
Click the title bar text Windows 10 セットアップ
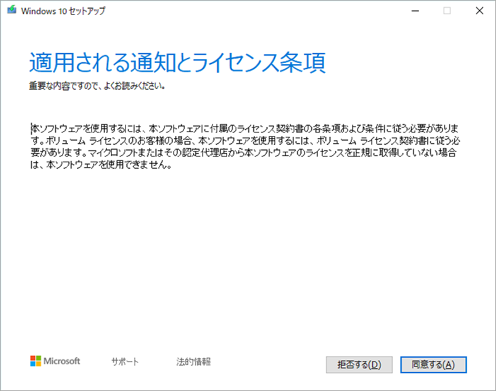(63, 10)
